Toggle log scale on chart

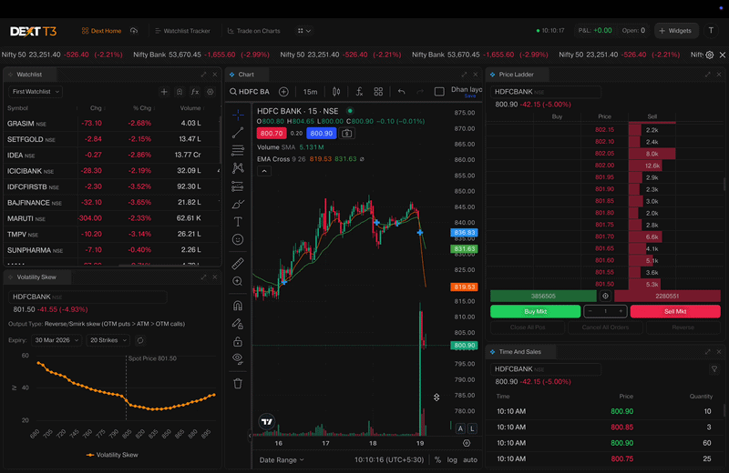click(452, 460)
